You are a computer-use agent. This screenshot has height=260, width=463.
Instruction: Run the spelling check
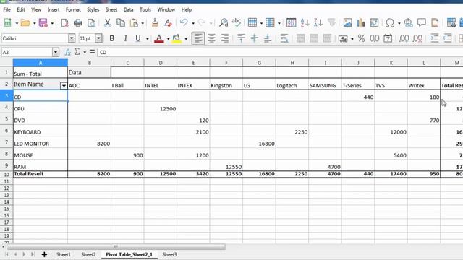(237, 22)
